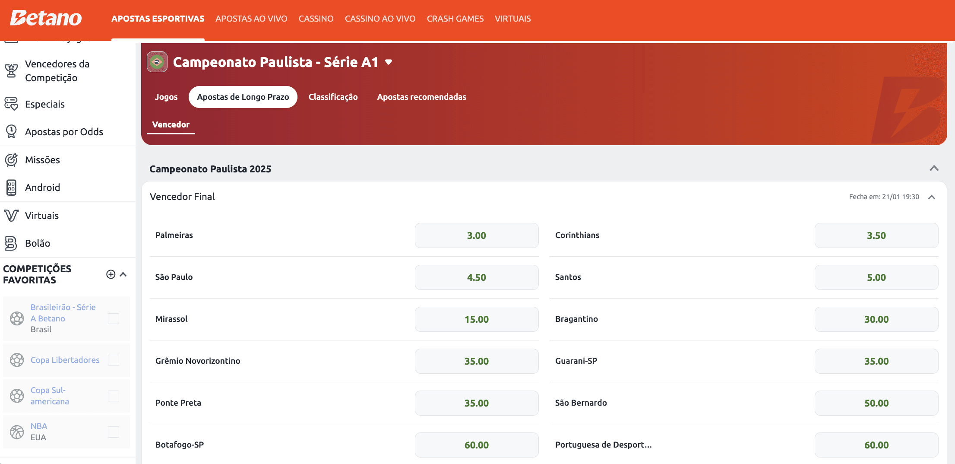Add a favorite competition with plus icon
This screenshot has width=955, height=464.
tap(111, 274)
